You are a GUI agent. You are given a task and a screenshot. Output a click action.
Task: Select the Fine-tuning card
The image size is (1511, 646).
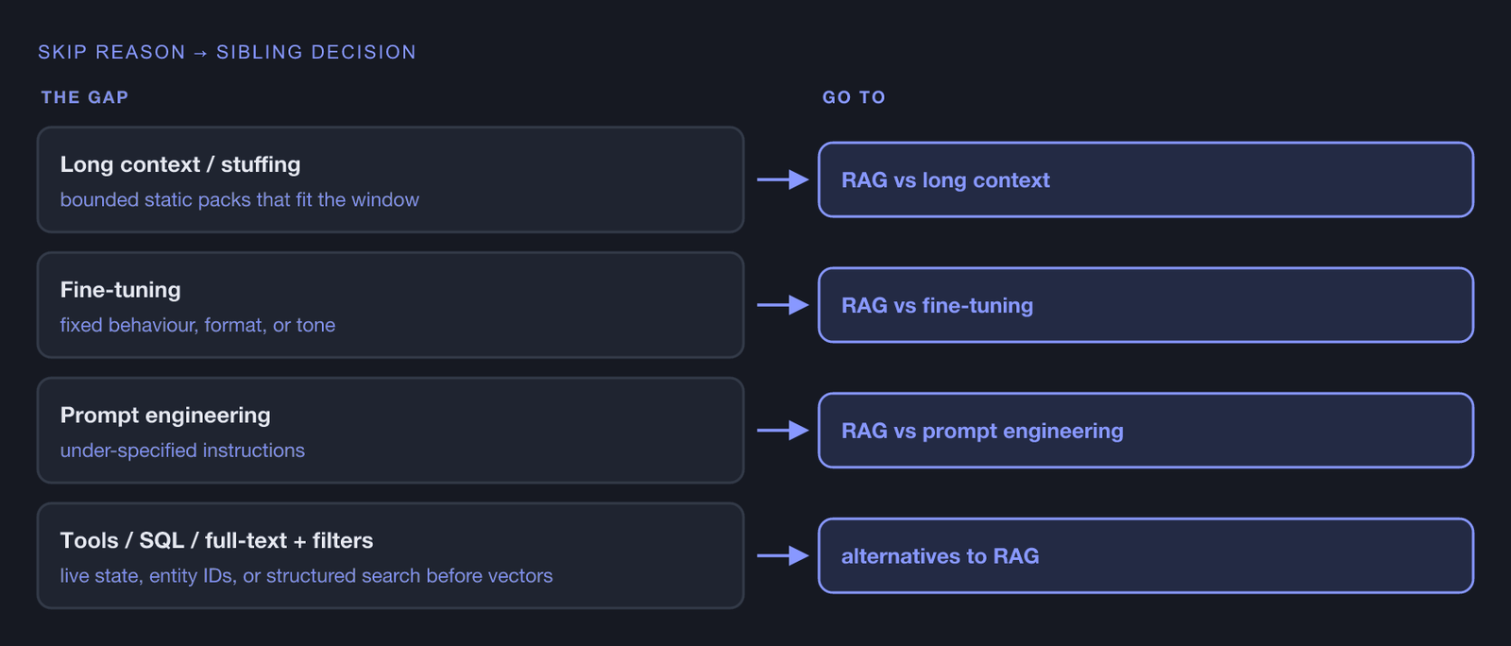pyautogui.click(x=391, y=305)
